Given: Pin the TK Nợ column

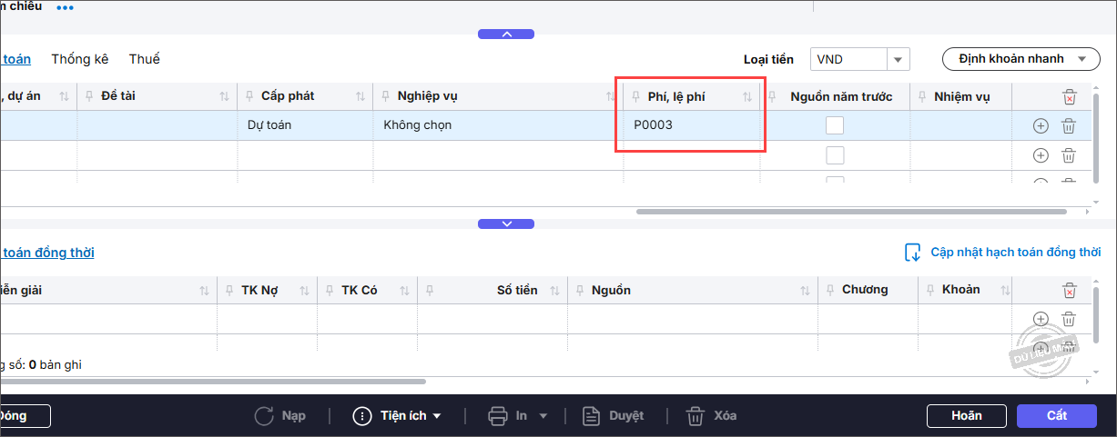Looking at the screenshot, I should point(228,291).
